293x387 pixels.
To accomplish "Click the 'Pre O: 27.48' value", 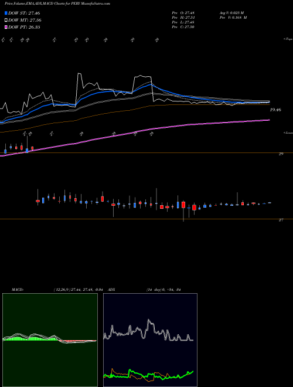I will pos(183,12).
